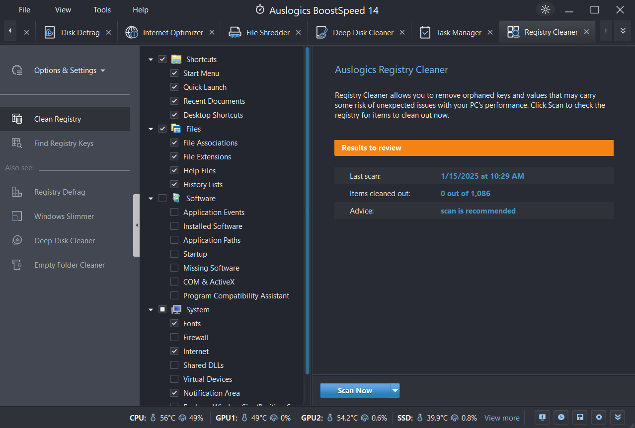Toggle the light theme brightness switch

[x=545, y=9]
